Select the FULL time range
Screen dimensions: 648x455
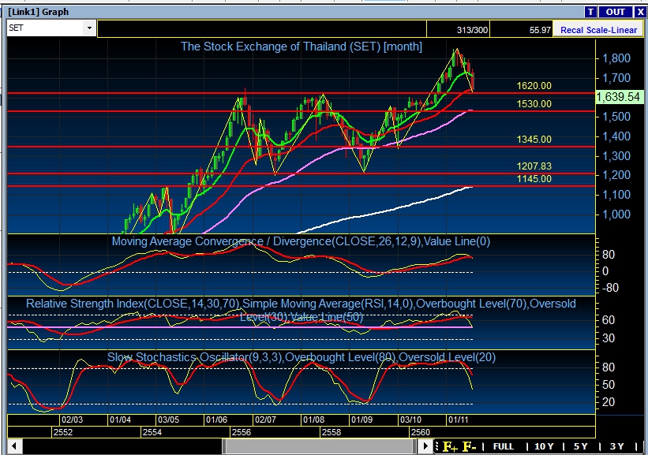click(x=503, y=446)
